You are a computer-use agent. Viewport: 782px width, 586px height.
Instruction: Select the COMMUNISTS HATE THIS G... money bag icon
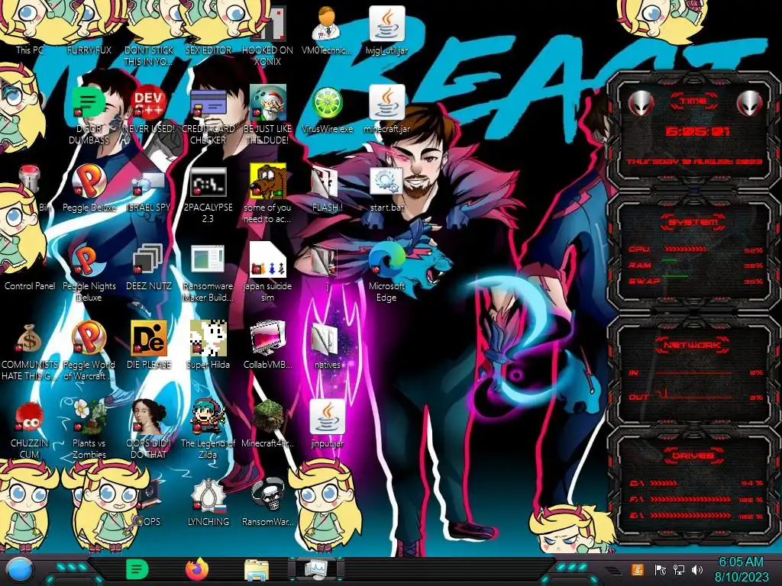30,351
